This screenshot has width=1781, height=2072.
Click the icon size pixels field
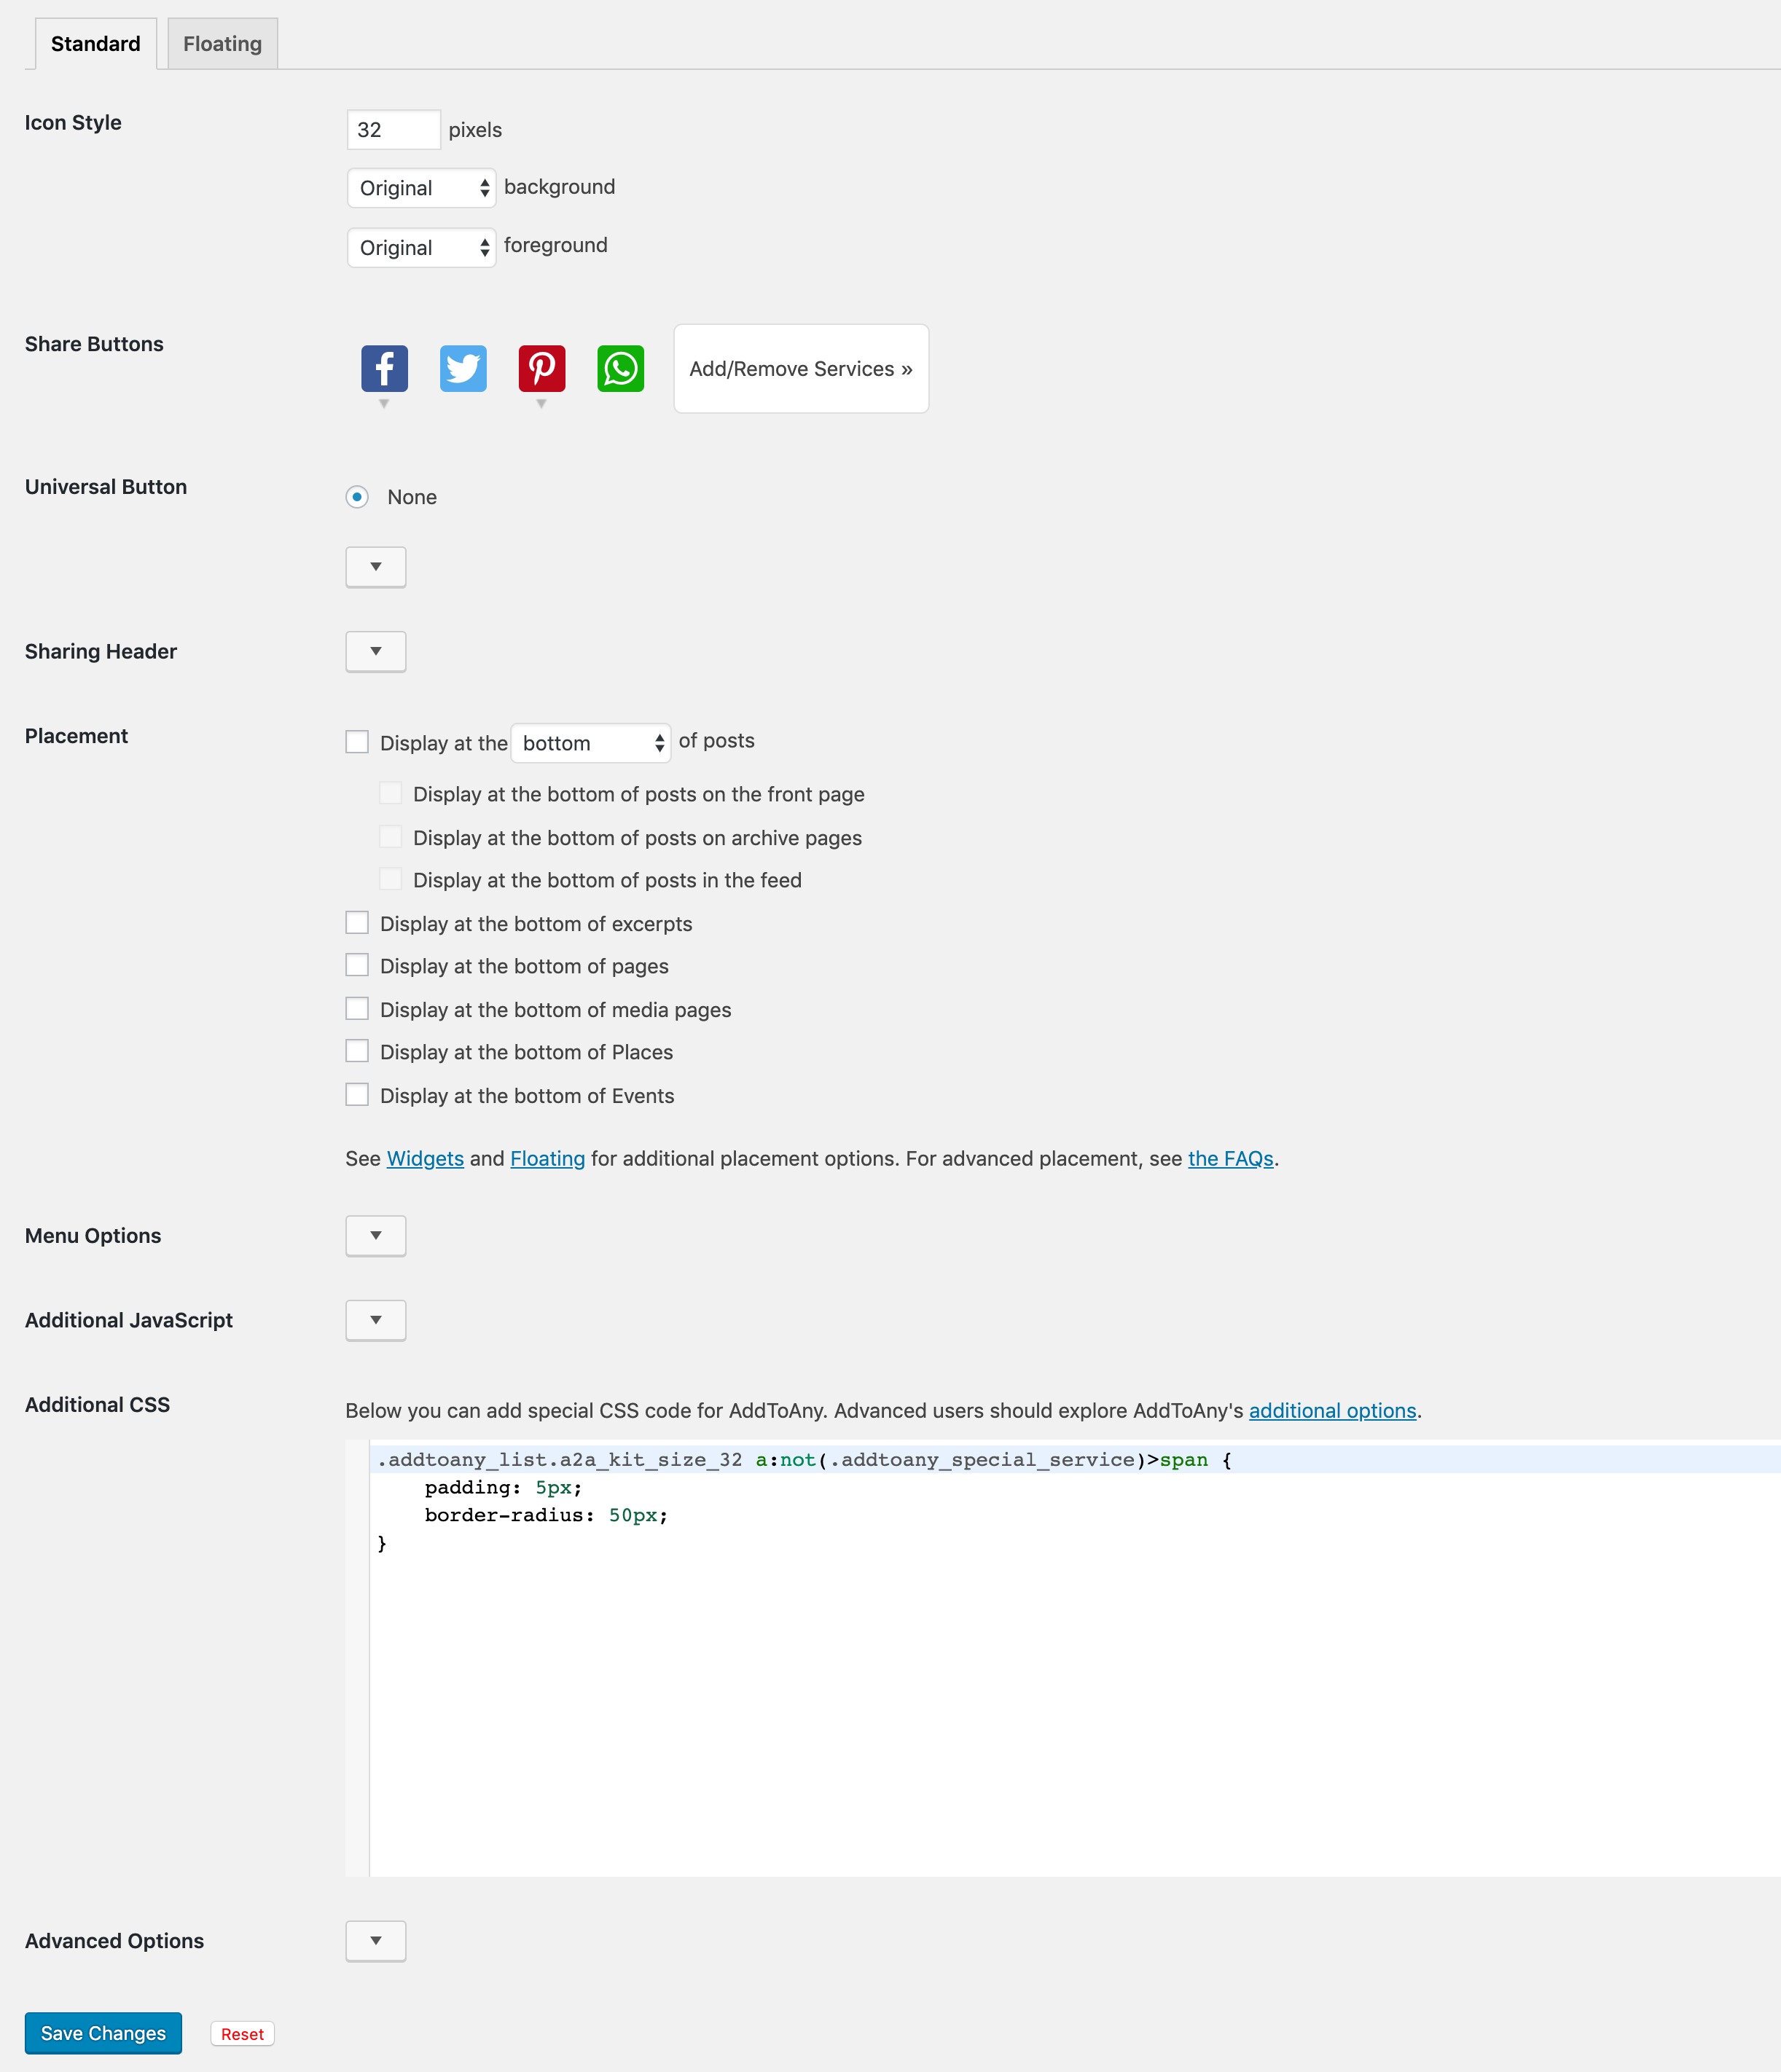393,130
